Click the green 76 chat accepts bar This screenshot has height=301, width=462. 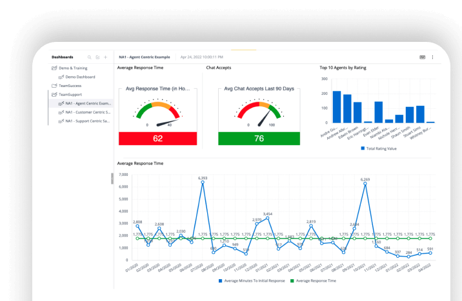(259, 138)
